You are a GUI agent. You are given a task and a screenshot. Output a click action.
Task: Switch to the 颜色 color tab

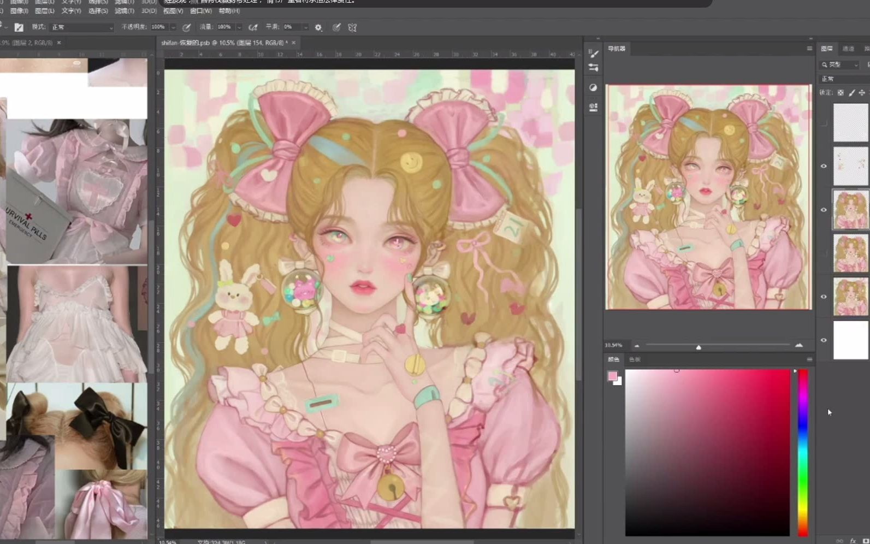pos(614,359)
